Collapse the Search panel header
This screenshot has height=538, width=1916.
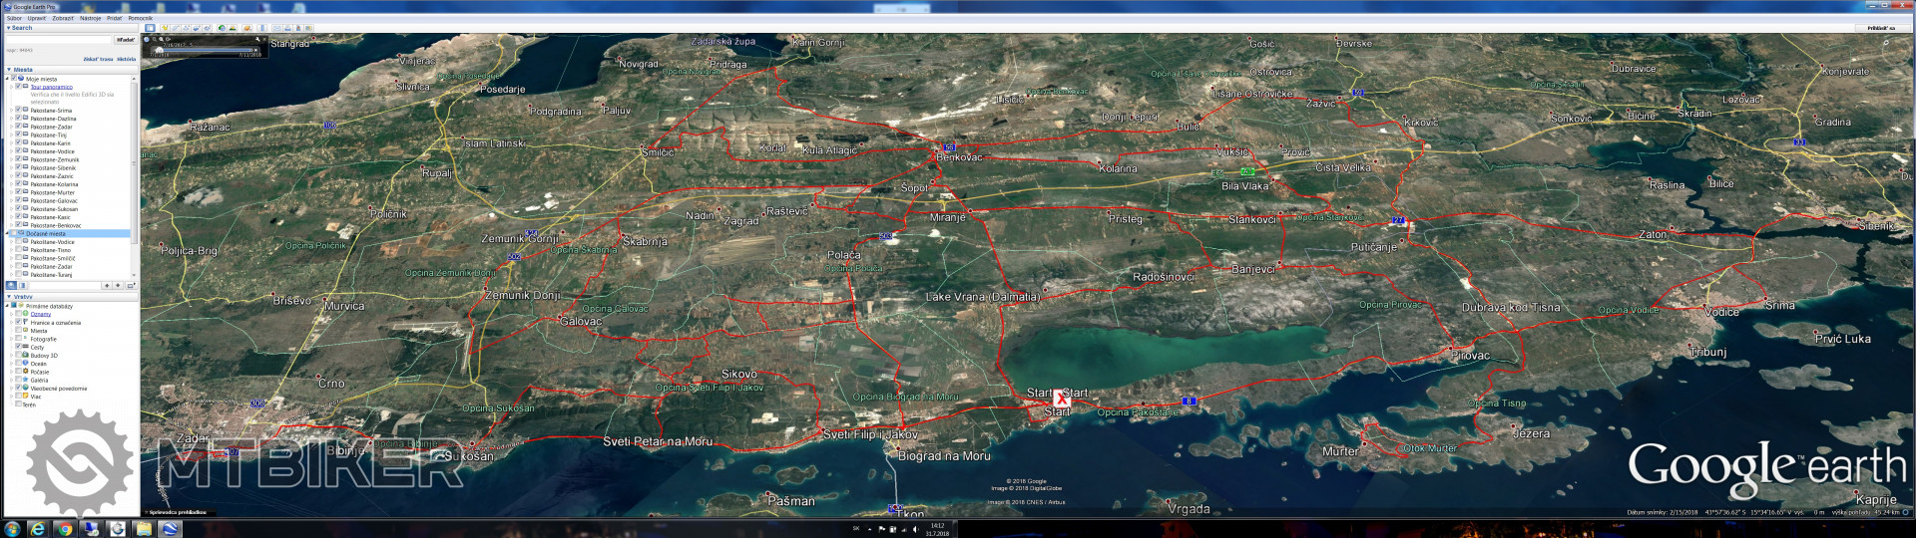pos(8,28)
